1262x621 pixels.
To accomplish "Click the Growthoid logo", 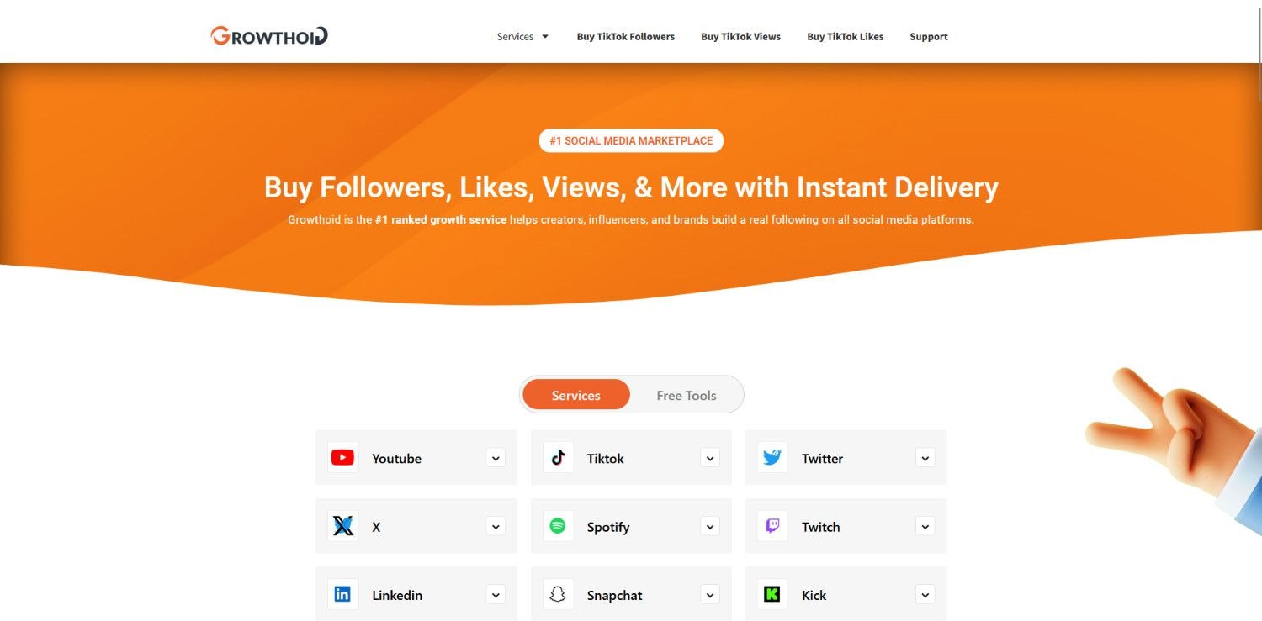I will (269, 36).
